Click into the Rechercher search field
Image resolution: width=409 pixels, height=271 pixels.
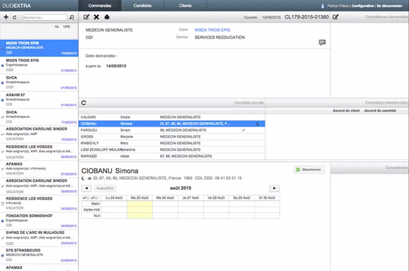(45, 17)
